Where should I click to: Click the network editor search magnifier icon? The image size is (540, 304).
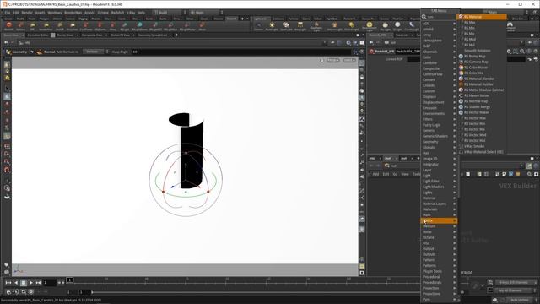[x=529, y=175]
